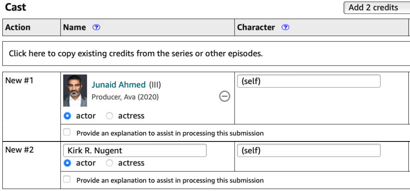The width and height of the screenshot is (410, 191).
Task: Select actor radio for New #2
Action: [67, 163]
